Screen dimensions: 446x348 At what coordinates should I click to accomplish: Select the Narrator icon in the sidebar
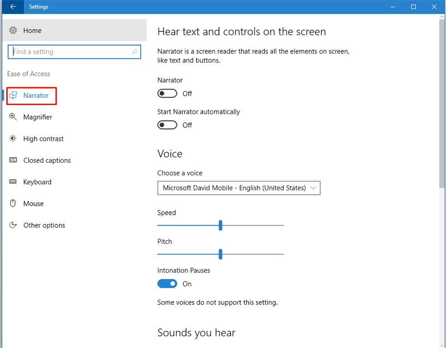pyautogui.click(x=13, y=96)
